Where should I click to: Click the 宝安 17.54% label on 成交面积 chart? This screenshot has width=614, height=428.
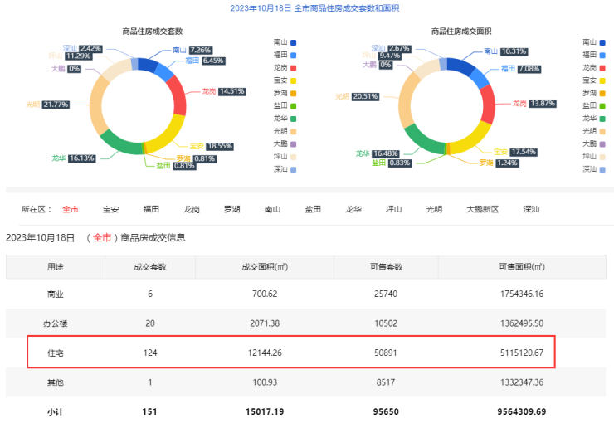coord(515,152)
